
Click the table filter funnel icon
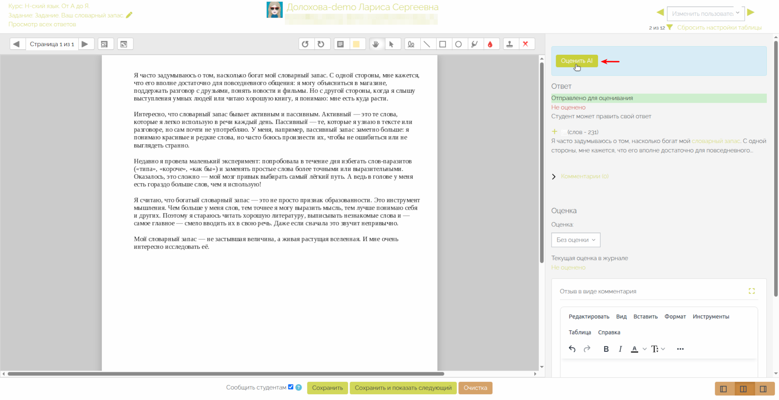coord(670,28)
